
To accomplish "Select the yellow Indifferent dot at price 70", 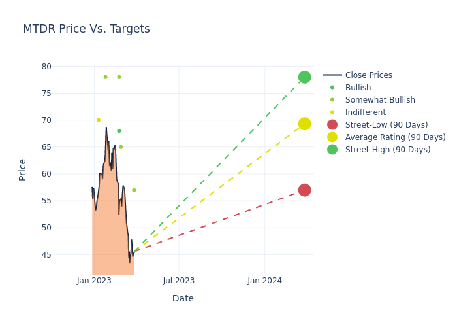I will (x=99, y=120).
